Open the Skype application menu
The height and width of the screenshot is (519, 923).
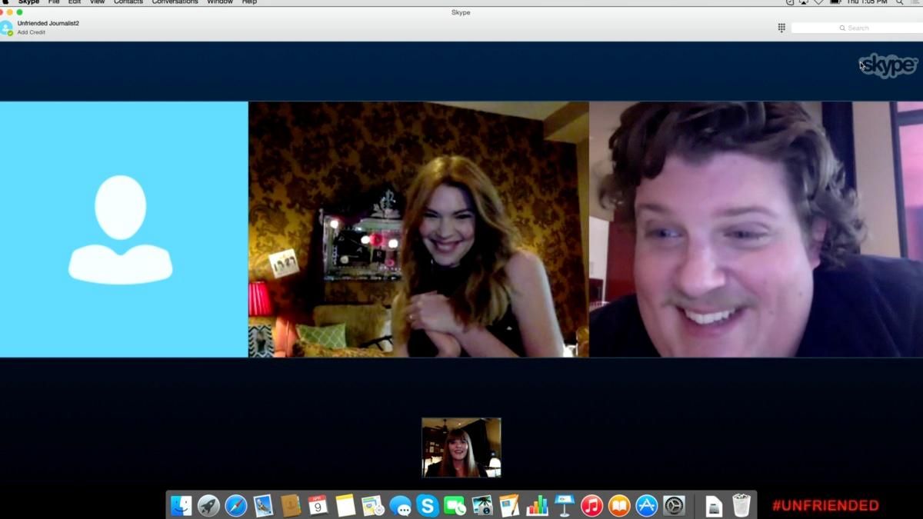(x=28, y=2)
